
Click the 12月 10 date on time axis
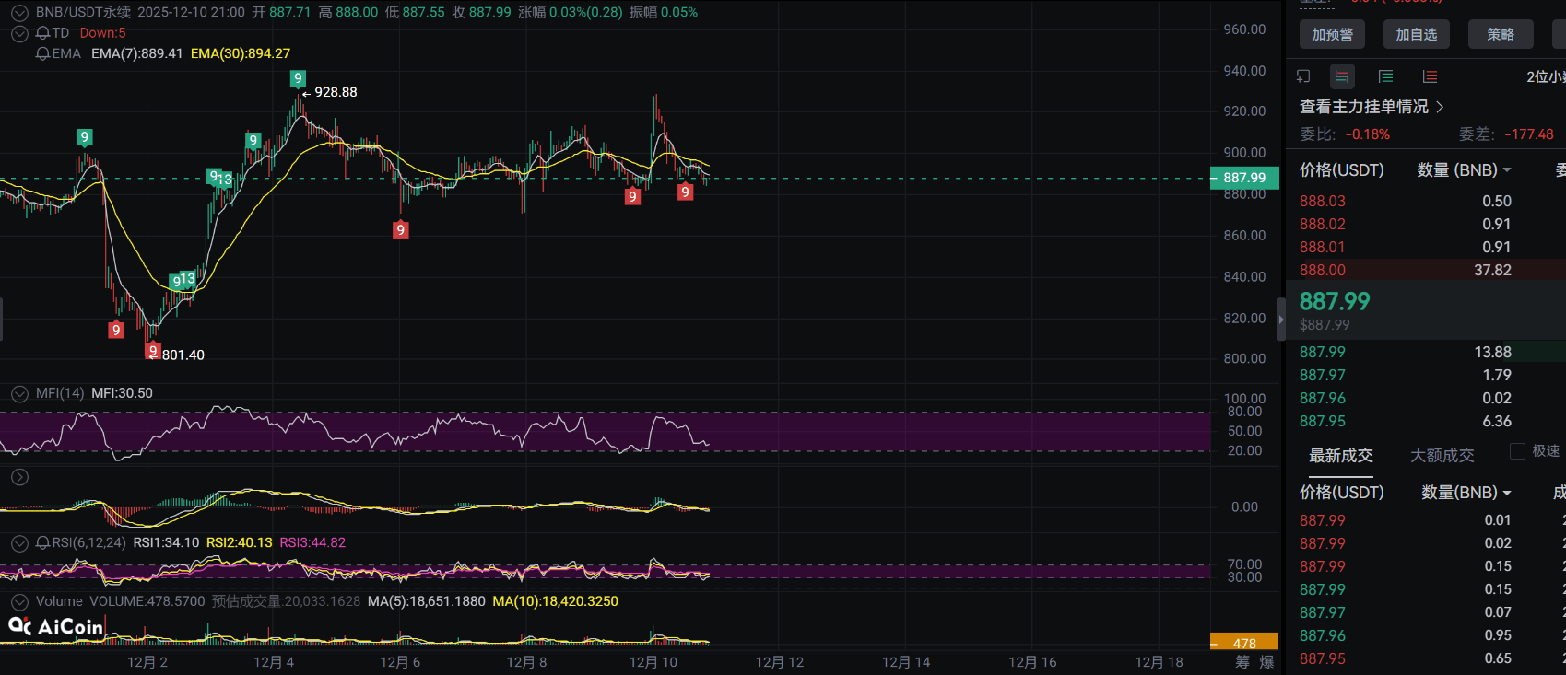coord(653,662)
